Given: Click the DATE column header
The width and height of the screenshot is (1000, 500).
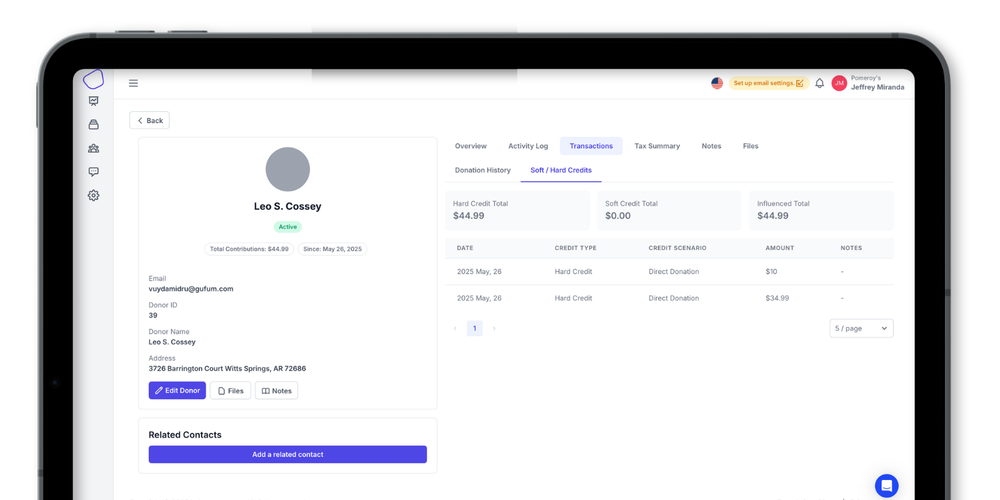Looking at the screenshot, I should click(x=465, y=248).
